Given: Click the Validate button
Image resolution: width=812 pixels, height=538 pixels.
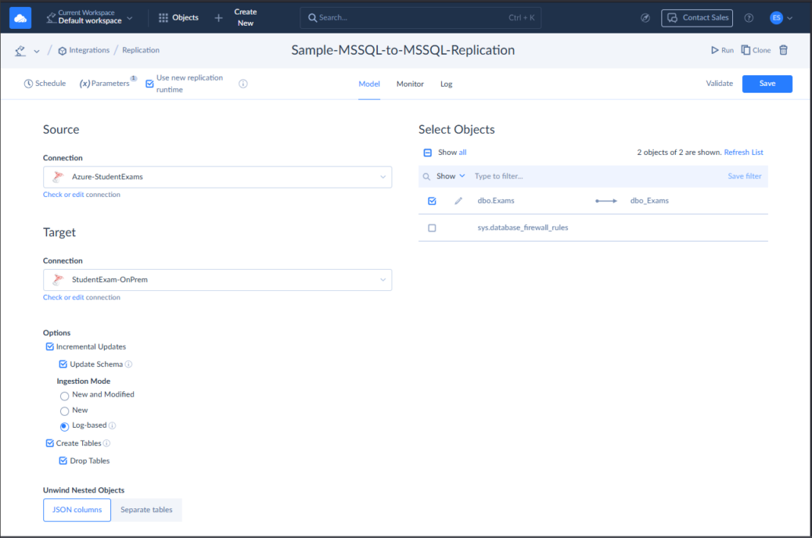Looking at the screenshot, I should [719, 84].
